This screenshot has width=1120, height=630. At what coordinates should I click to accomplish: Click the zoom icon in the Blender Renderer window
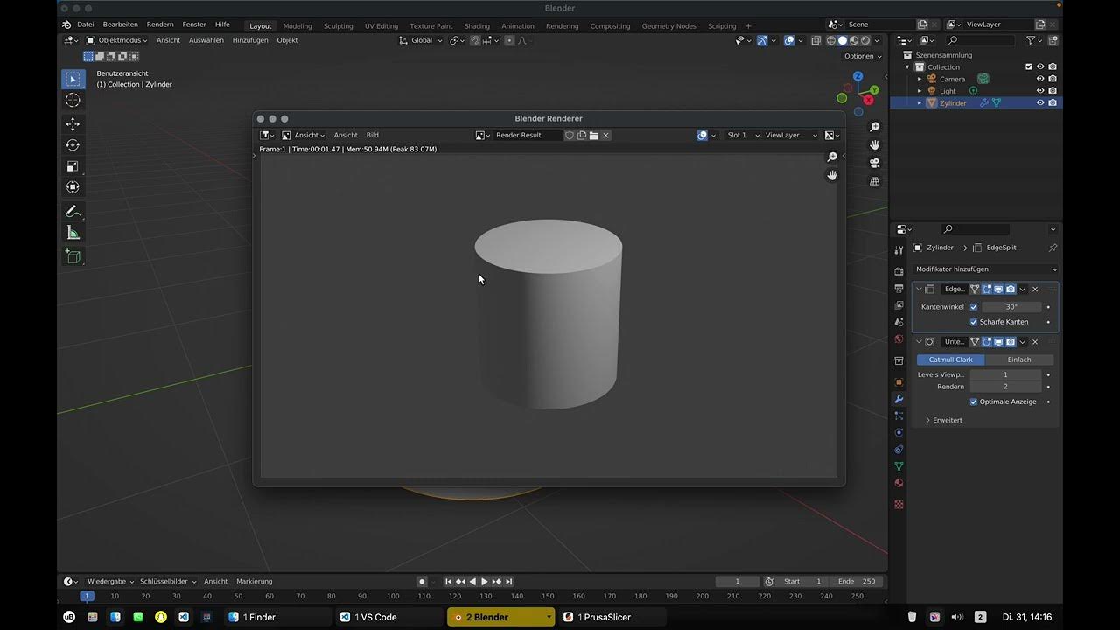pos(832,157)
